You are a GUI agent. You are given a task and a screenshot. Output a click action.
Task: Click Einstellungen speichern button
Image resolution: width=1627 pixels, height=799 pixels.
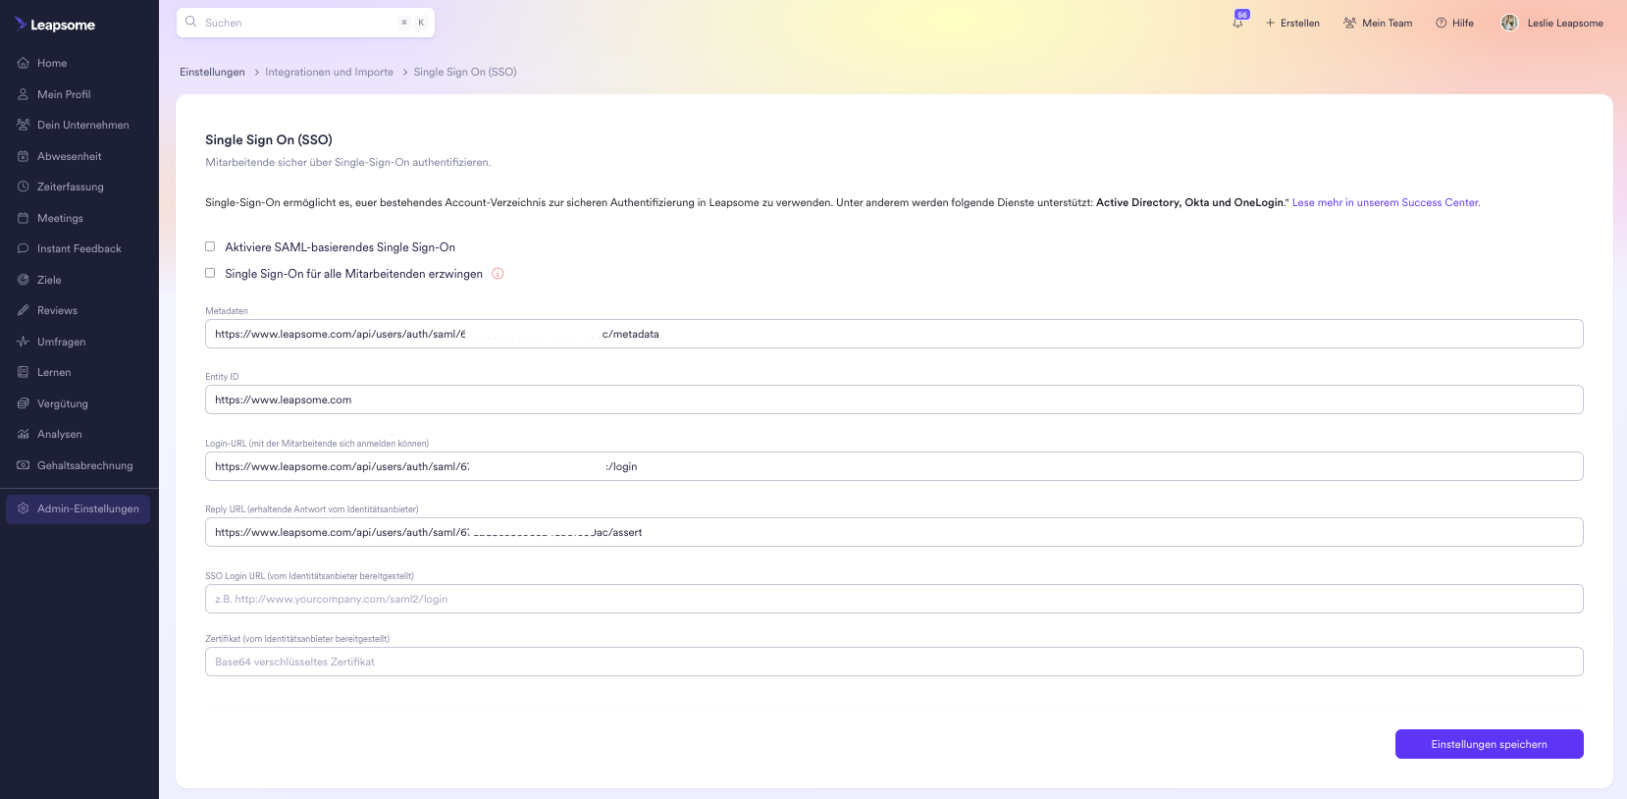tap(1489, 744)
